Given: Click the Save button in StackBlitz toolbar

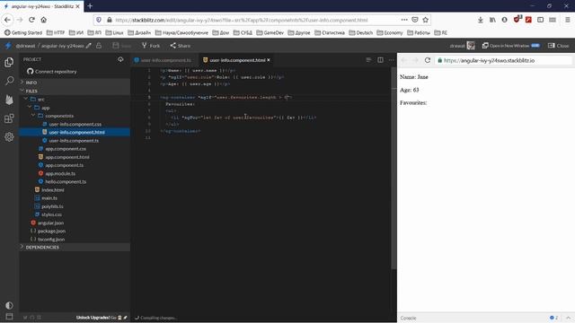Looking at the screenshot, I should click(x=121, y=46).
